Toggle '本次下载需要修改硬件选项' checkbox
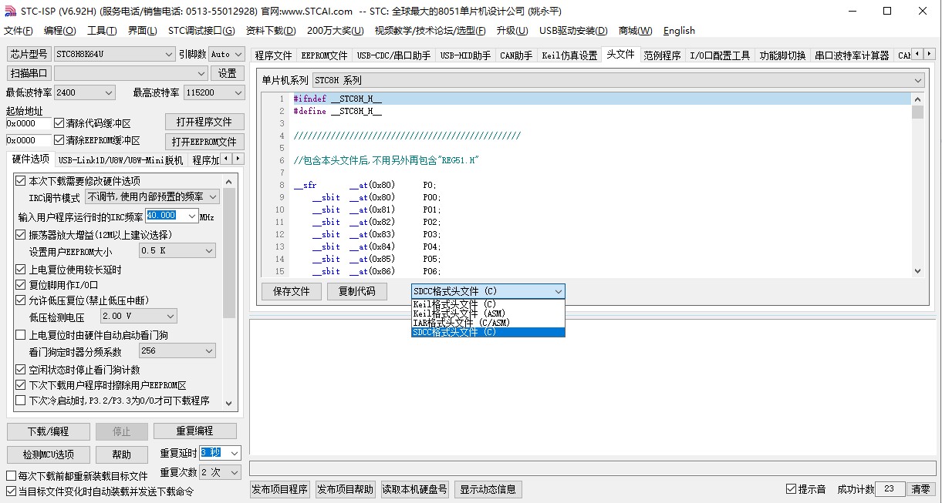This screenshot has height=503, width=942. tap(21, 181)
